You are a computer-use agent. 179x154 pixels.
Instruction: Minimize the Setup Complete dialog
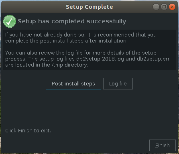[x=156, y=7]
